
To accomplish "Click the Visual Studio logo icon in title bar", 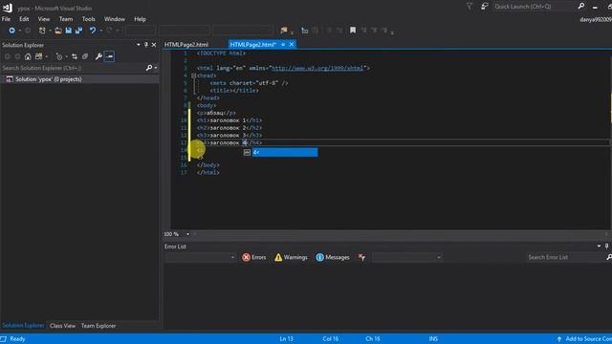I will 8,7.
